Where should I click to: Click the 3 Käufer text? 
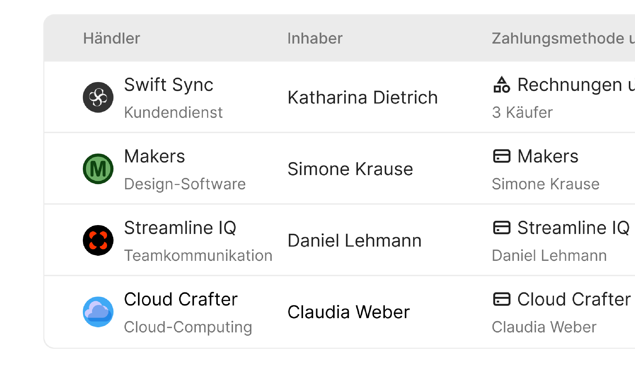click(522, 112)
